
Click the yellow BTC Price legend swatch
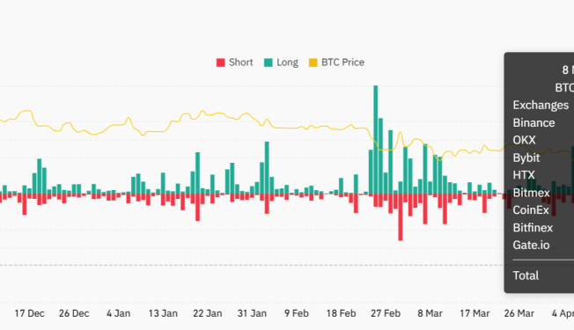click(313, 62)
